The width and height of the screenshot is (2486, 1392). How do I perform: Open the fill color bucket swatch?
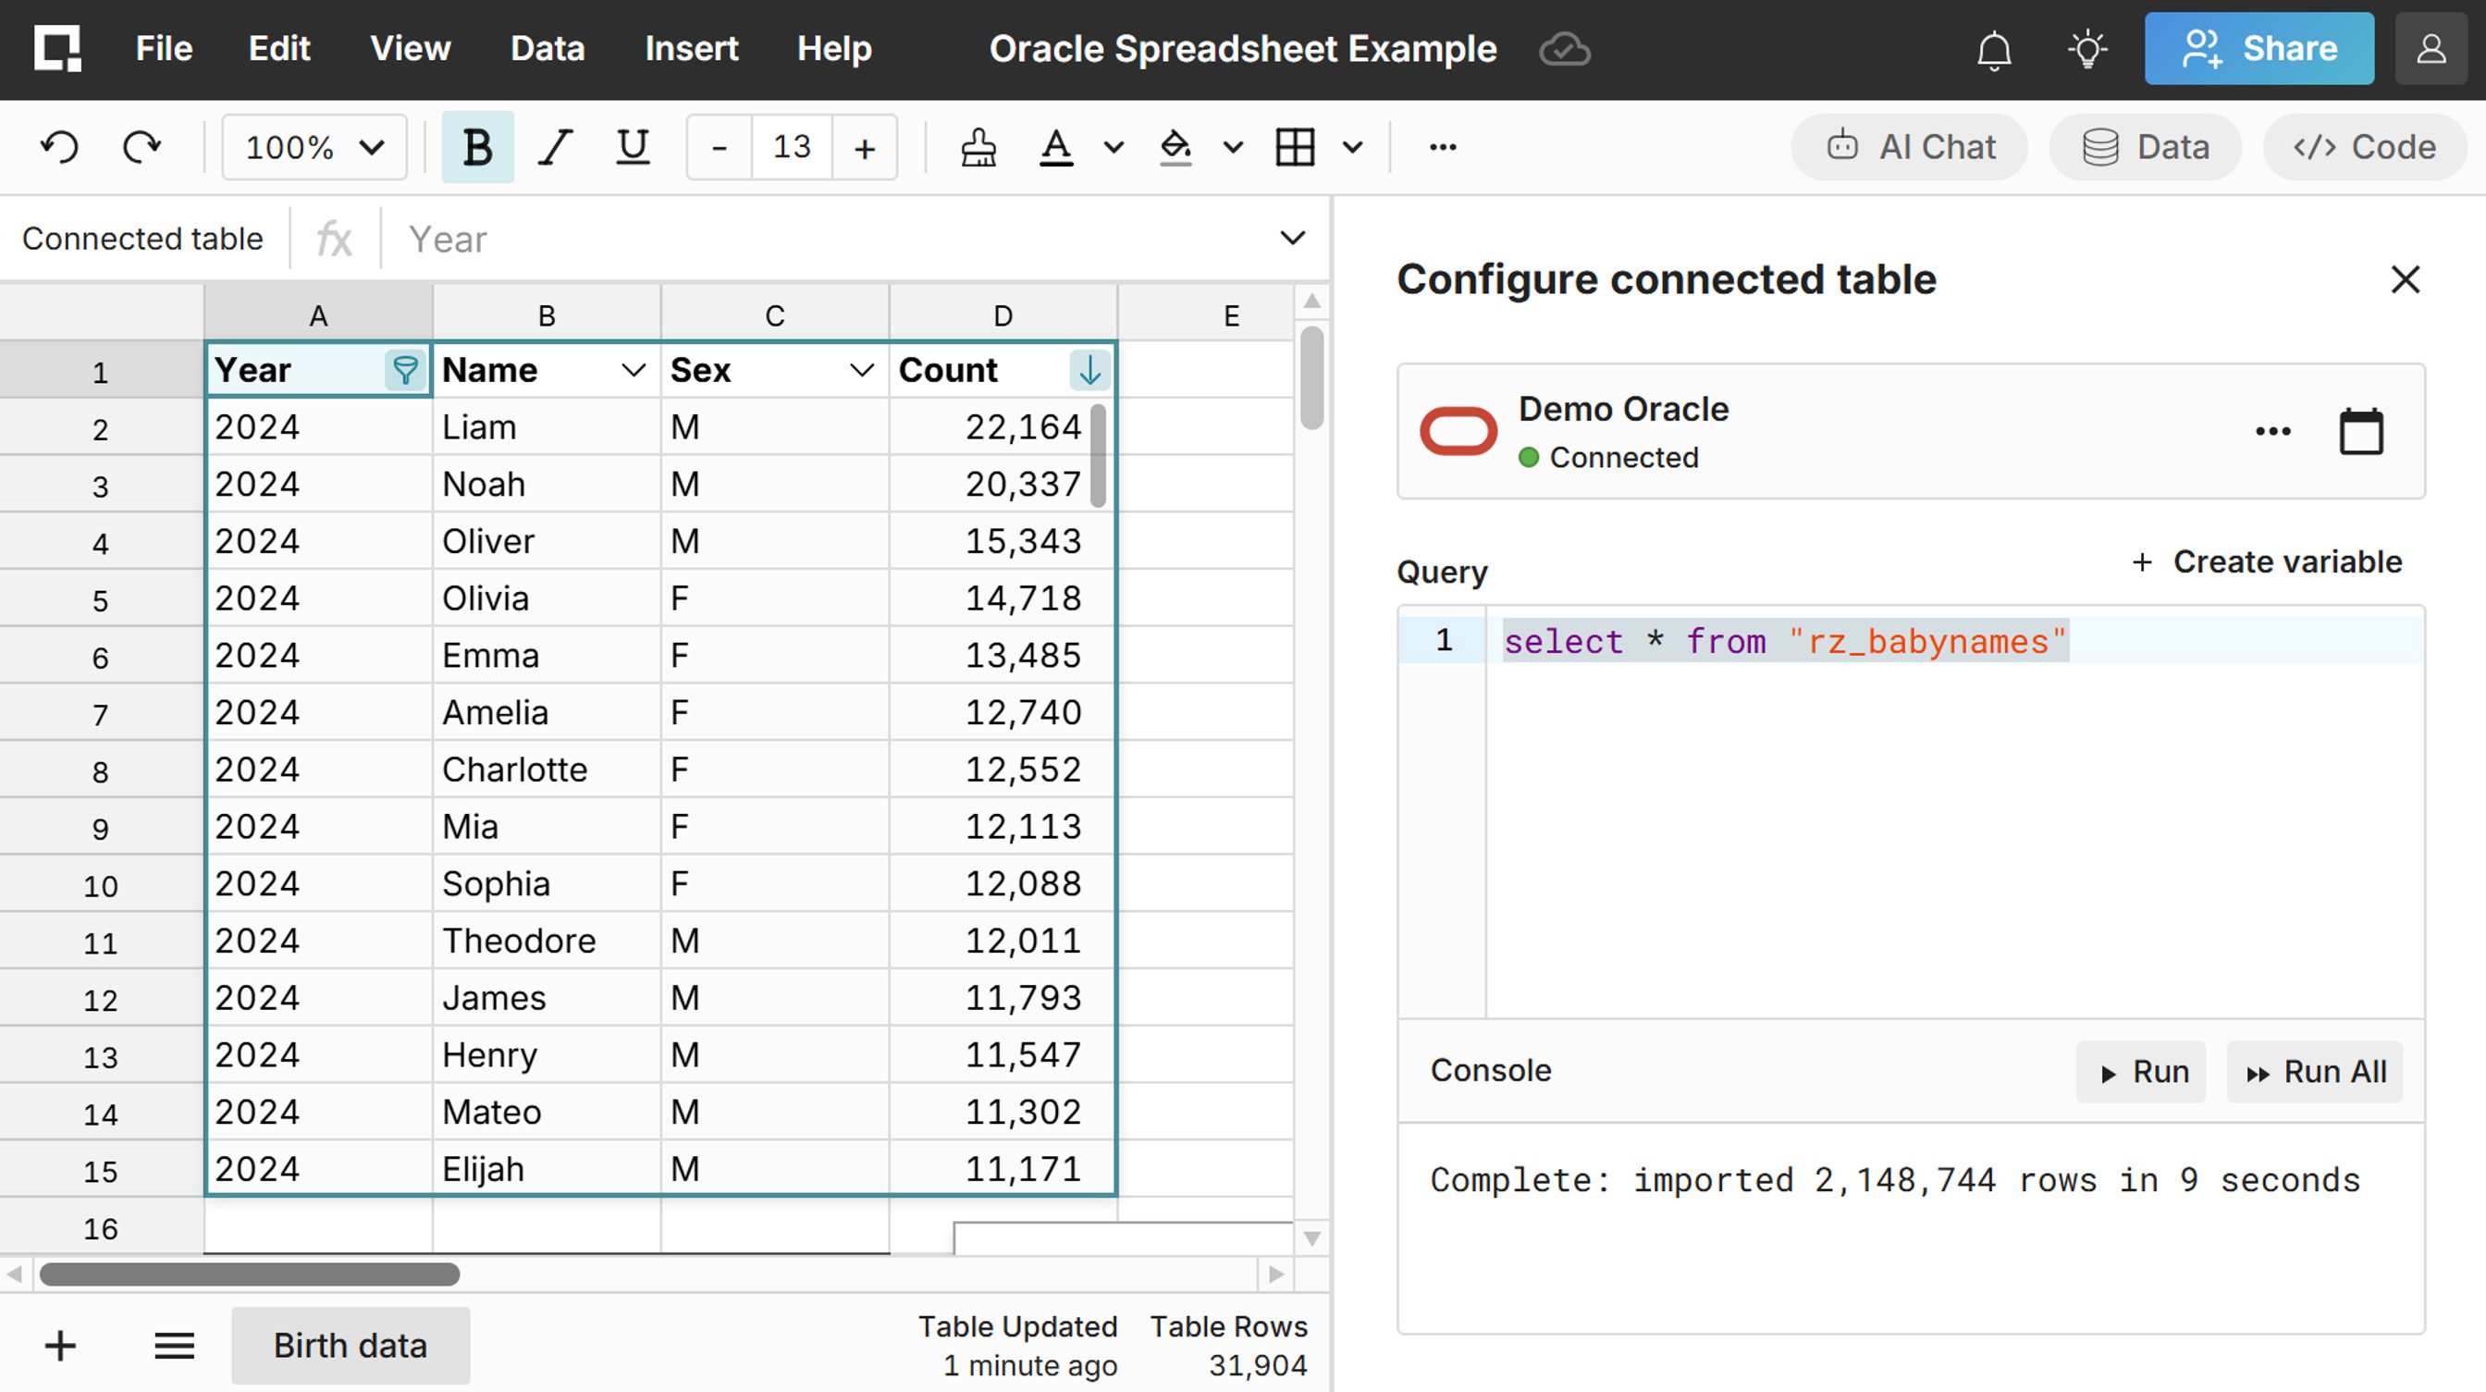pyautogui.click(x=1175, y=147)
